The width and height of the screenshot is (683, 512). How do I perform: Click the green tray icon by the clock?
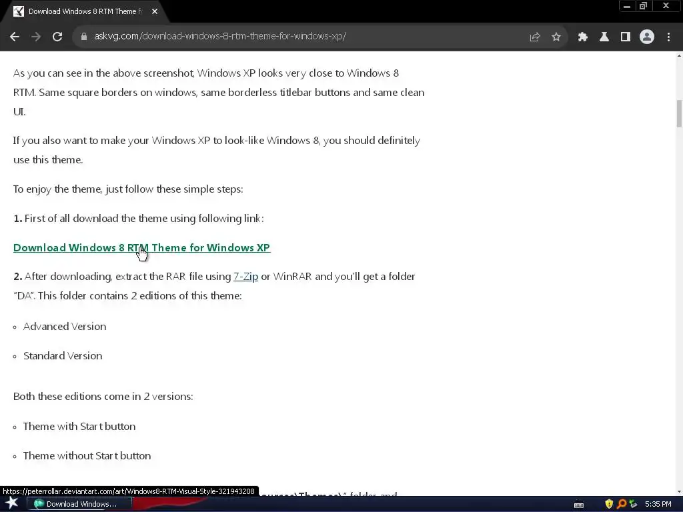(633, 504)
